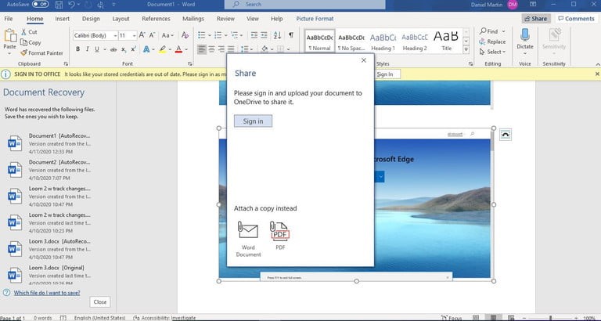Click the Cut scissors command
This screenshot has width=601, height=321.
tap(29, 32)
